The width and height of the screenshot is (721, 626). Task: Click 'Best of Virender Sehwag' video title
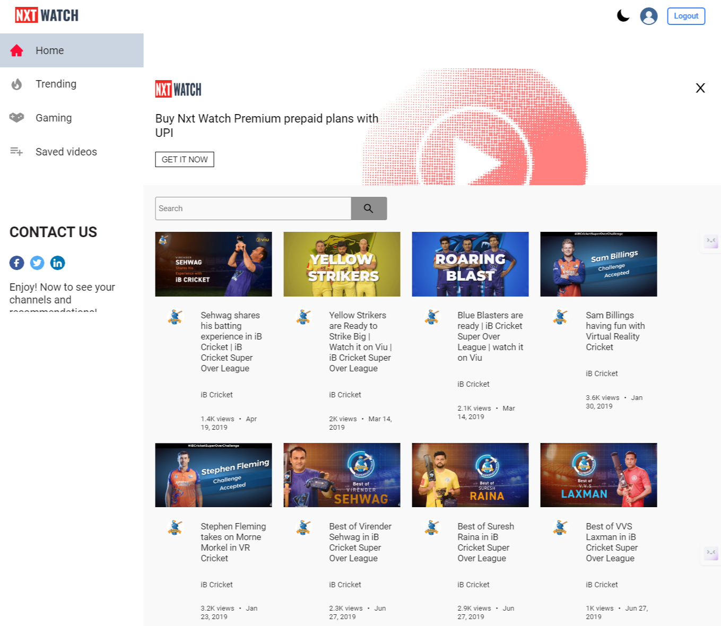(x=360, y=542)
